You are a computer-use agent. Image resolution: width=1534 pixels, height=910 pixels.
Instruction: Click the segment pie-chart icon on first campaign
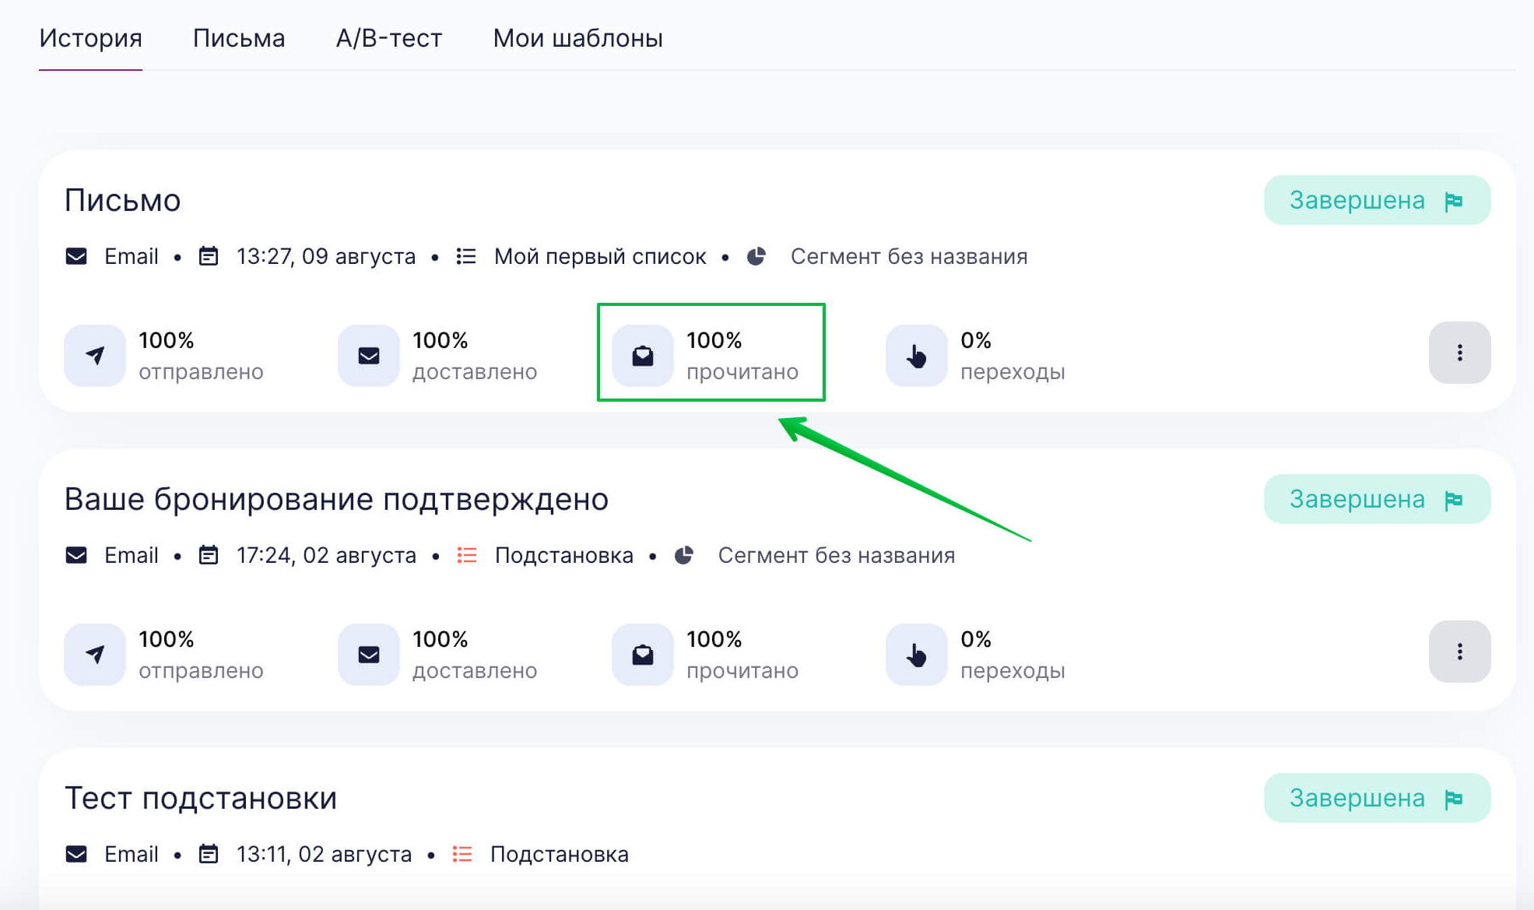click(x=755, y=257)
